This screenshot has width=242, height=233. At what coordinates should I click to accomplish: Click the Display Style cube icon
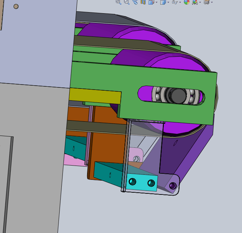coord(163,2)
